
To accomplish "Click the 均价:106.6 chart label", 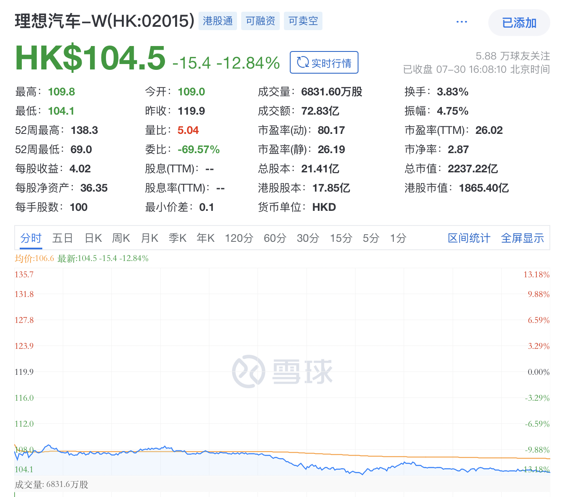I will (34, 259).
